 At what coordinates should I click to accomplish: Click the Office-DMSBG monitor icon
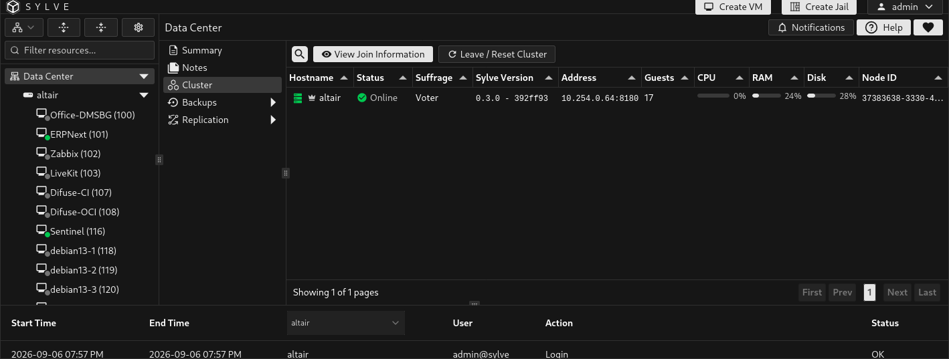pos(42,114)
